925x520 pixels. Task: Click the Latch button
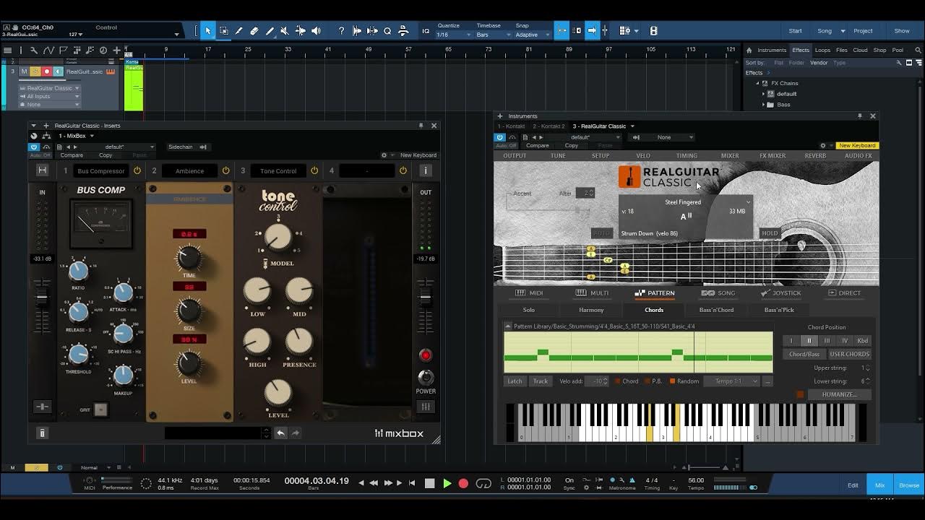[515, 381]
